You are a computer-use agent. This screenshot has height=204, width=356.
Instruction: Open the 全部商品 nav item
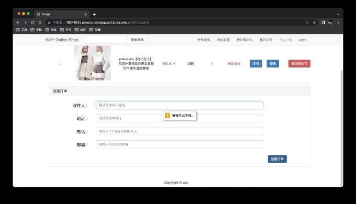[204, 40]
